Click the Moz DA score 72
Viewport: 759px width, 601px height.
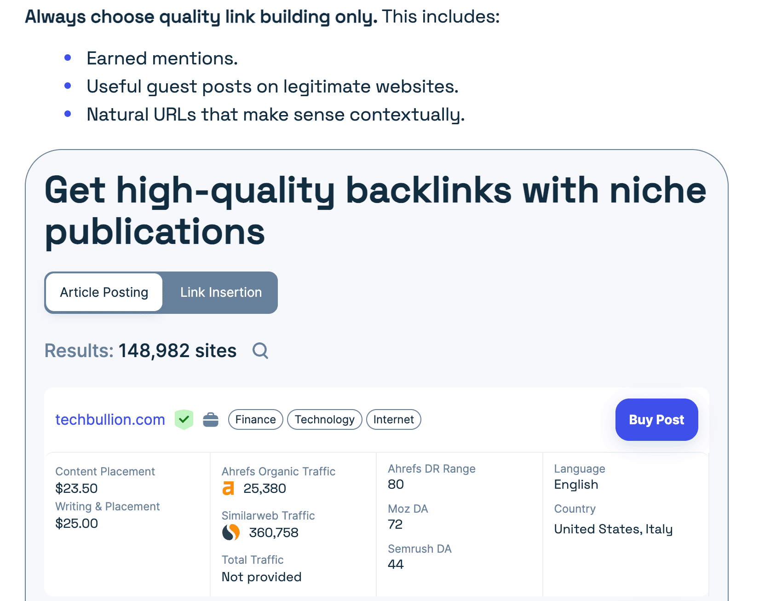tap(395, 524)
